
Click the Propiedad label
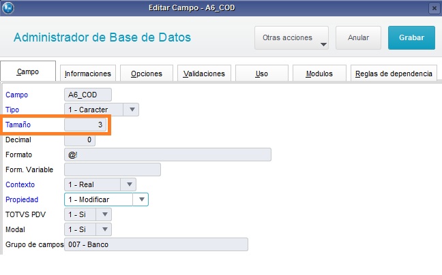coord(22,199)
